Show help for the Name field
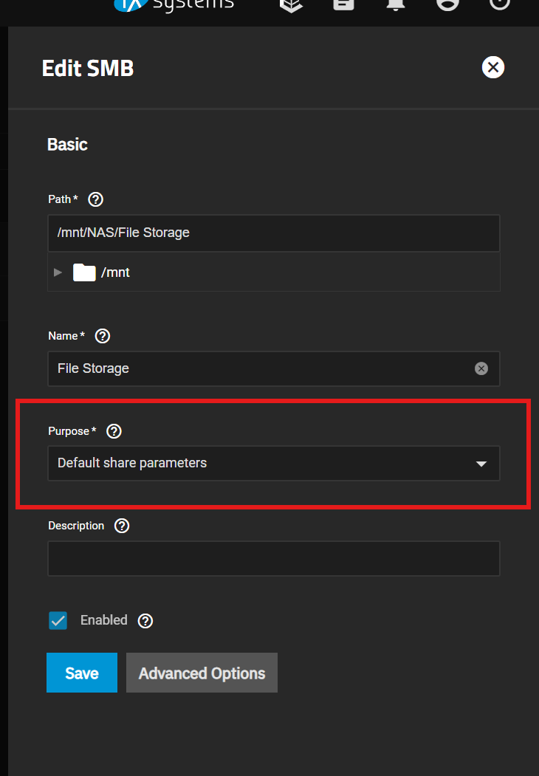The image size is (539, 776). click(103, 336)
